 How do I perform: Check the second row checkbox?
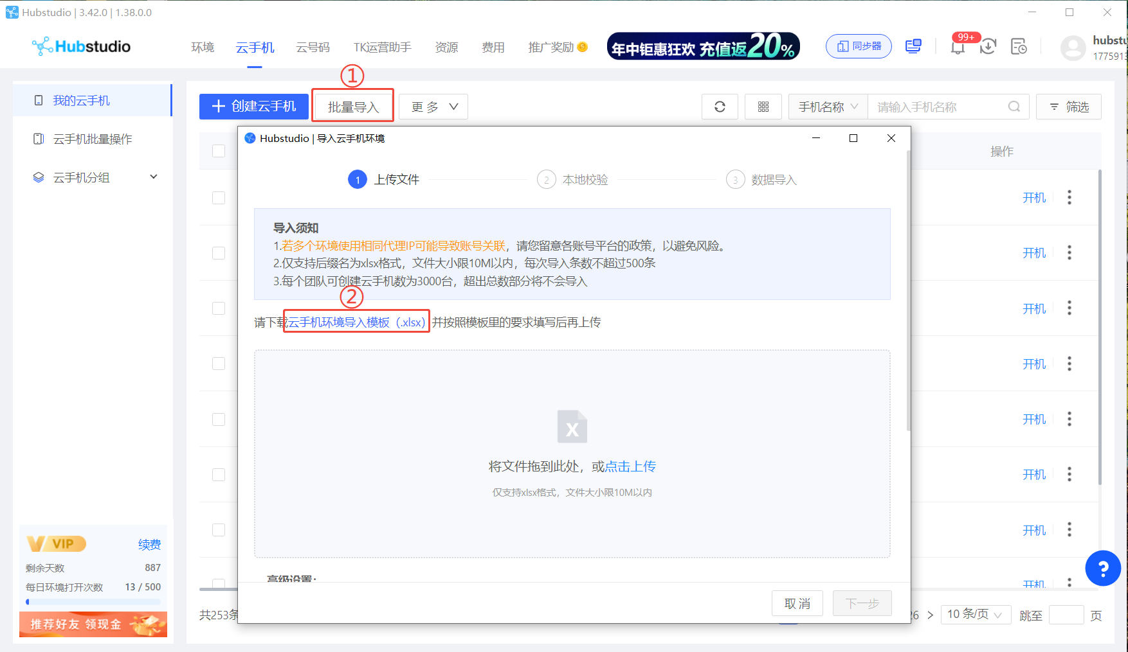click(219, 252)
